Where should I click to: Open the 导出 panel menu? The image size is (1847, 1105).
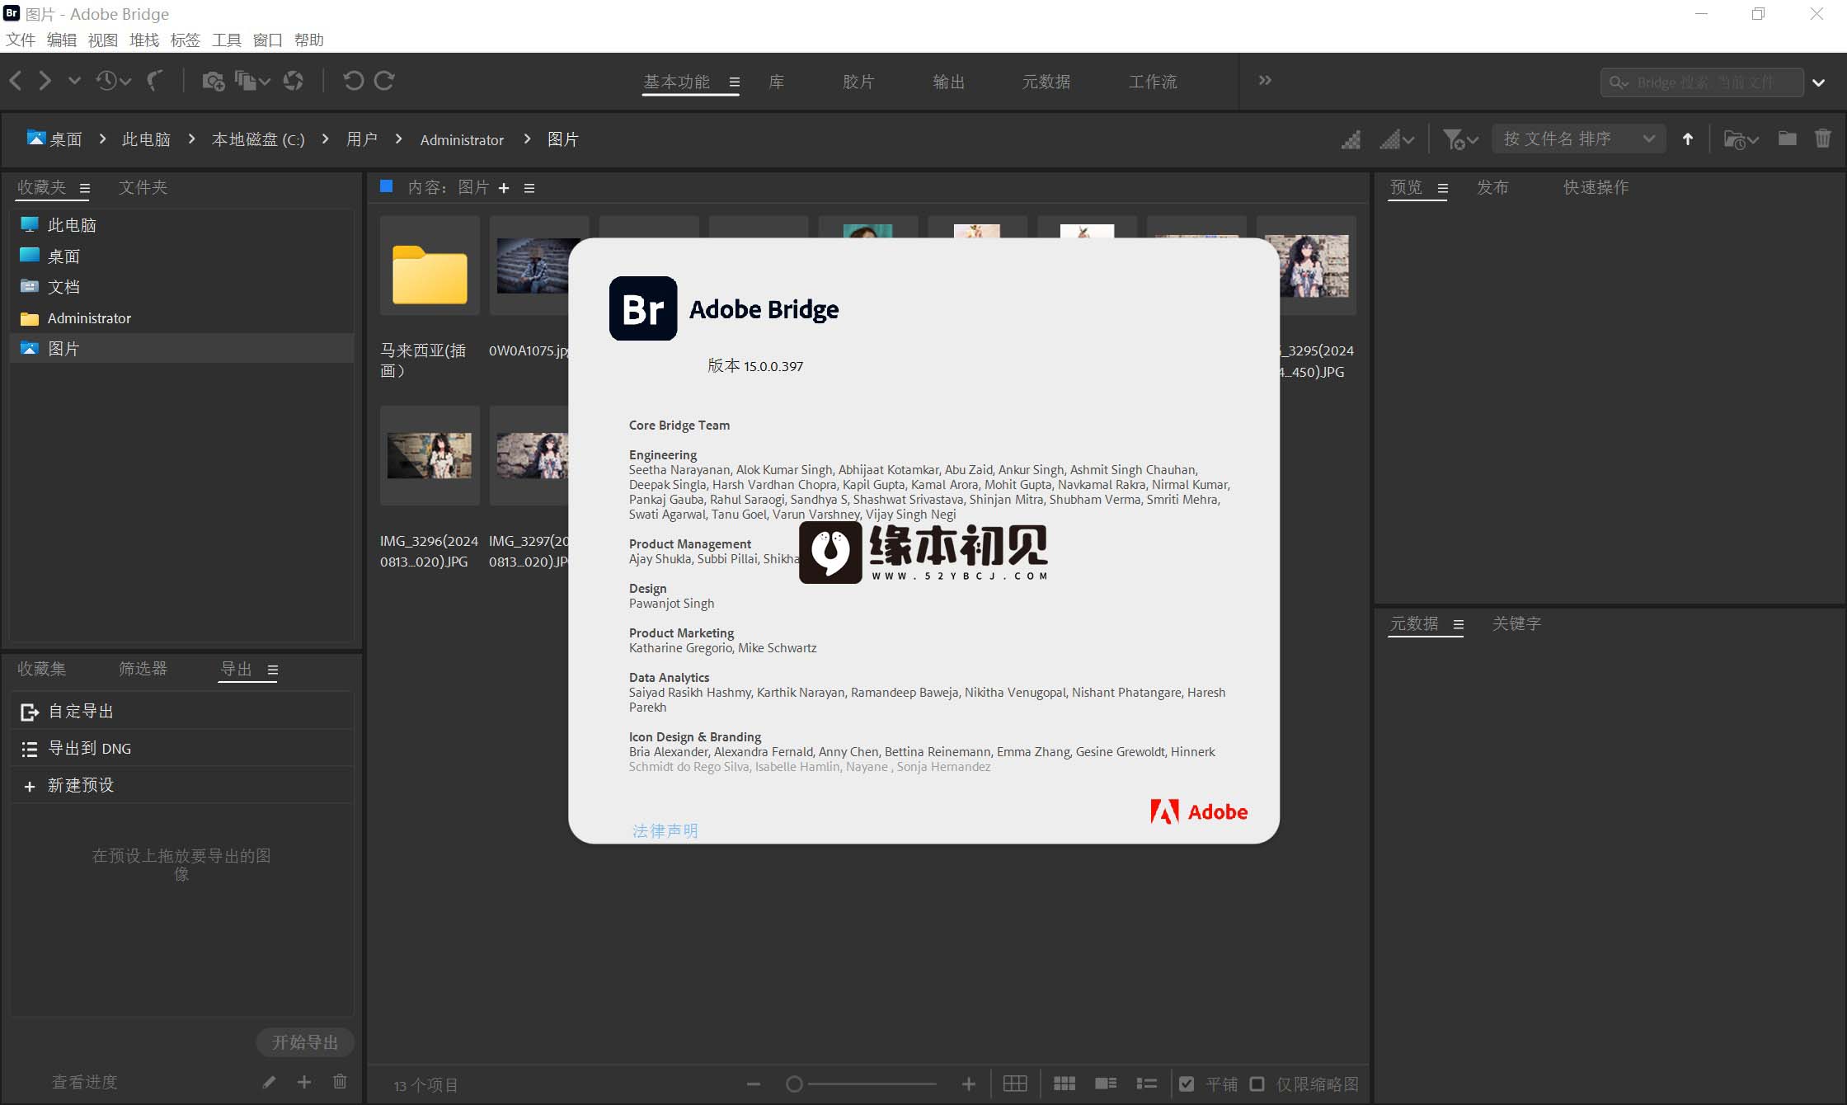tap(272, 670)
